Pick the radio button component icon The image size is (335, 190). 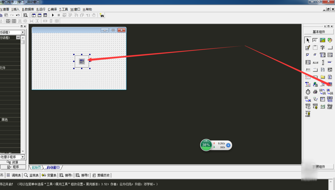315,55
